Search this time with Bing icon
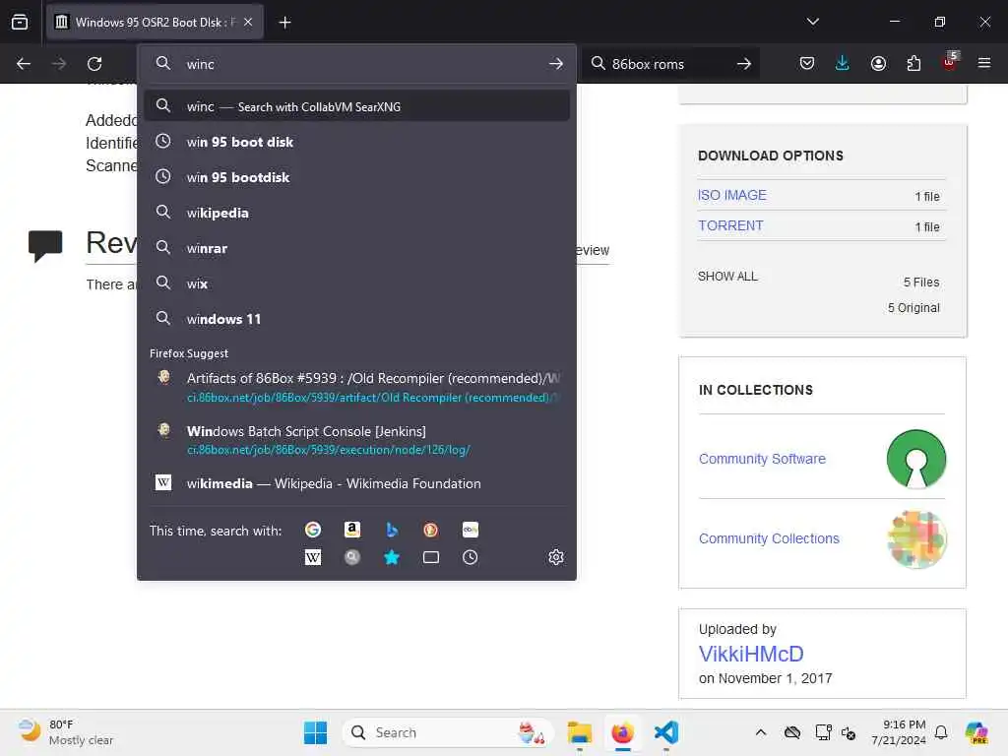 coord(392,529)
